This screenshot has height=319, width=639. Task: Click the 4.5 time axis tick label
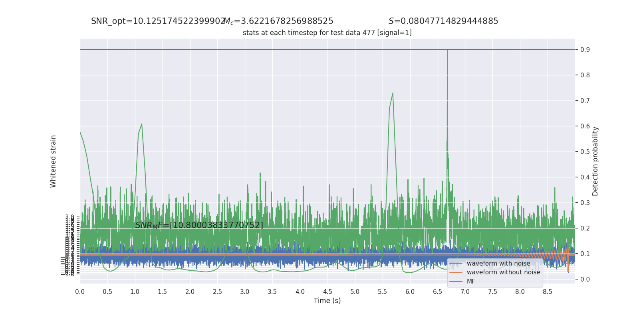(x=327, y=292)
